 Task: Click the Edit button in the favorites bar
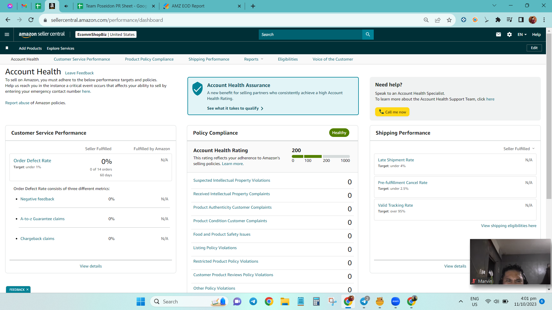coord(534,48)
